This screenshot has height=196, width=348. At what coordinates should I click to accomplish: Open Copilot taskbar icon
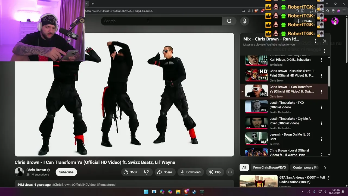click(170, 192)
